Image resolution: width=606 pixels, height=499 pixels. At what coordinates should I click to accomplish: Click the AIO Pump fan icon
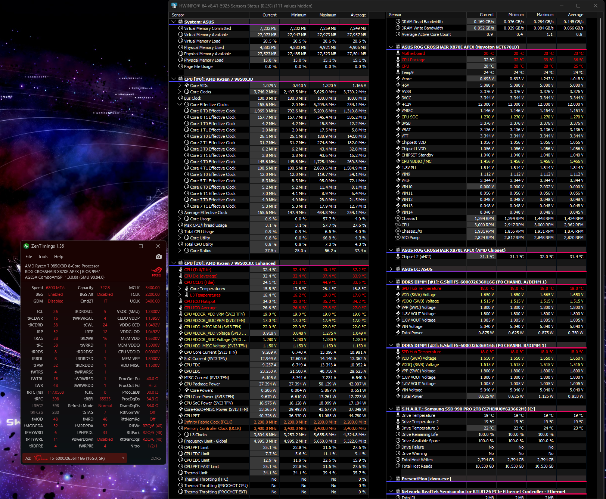pos(398,238)
